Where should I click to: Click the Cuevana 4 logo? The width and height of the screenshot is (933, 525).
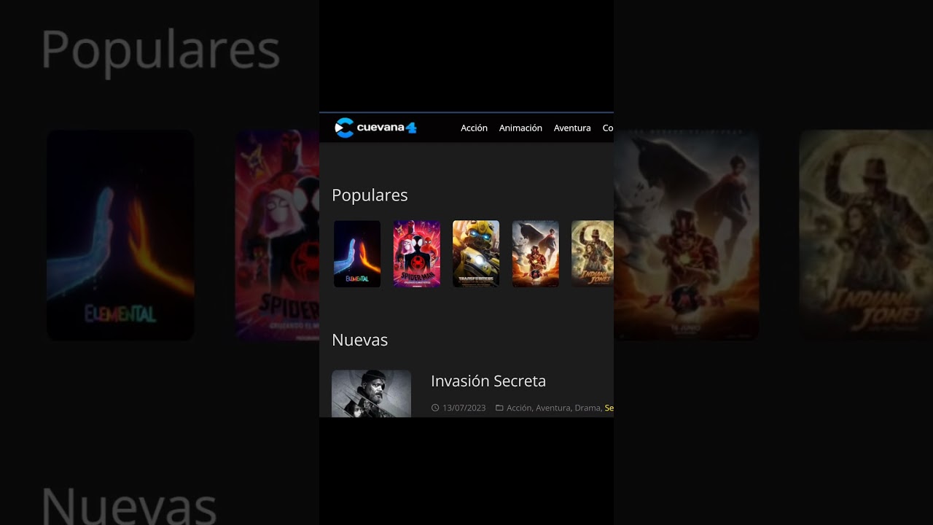pos(375,128)
